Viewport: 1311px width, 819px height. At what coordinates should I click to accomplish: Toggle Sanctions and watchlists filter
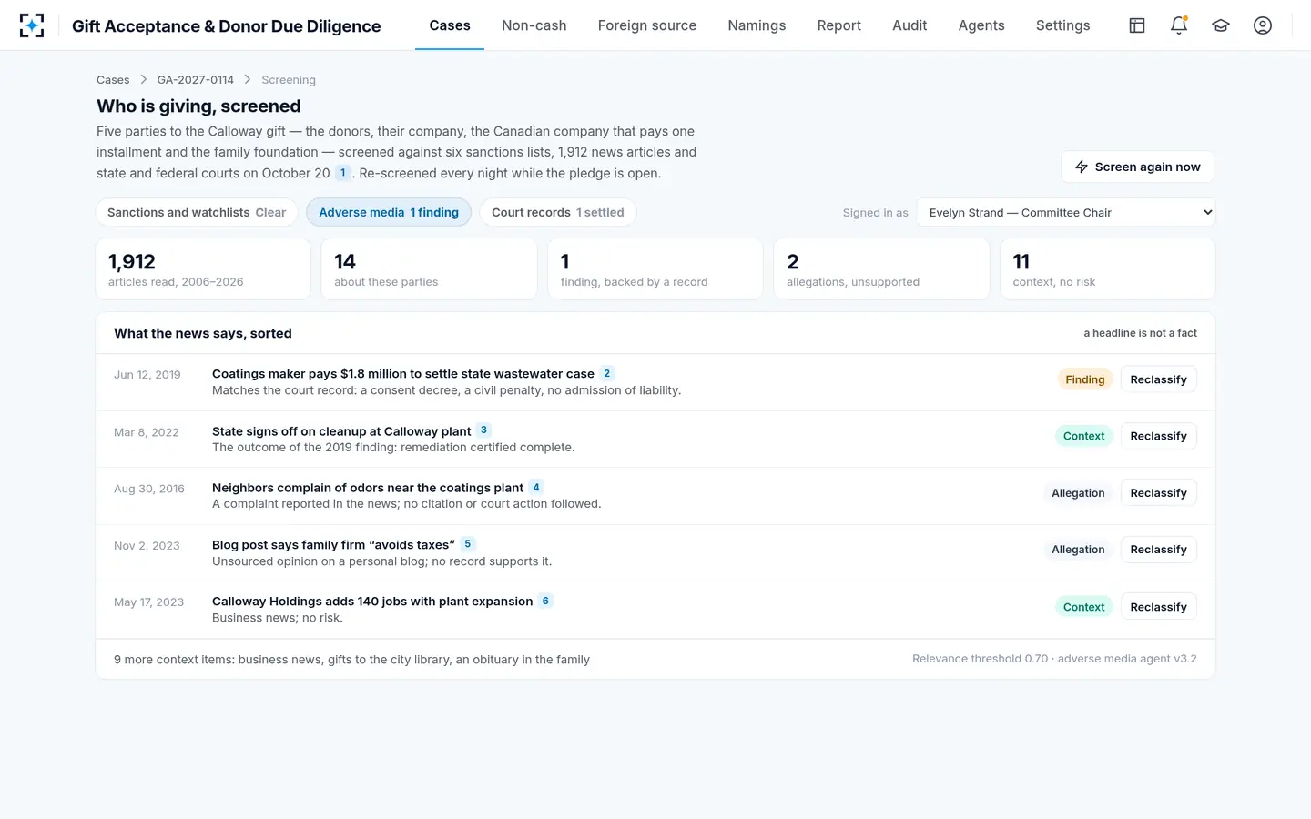click(197, 212)
